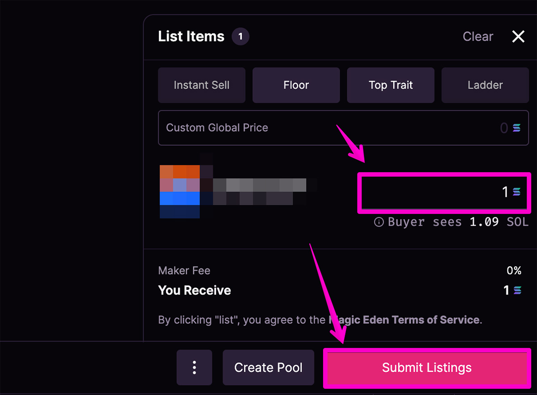This screenshot has width=537, height=395.
Task: Click the item count badge showing 1
Action: (x=240, y=37)
